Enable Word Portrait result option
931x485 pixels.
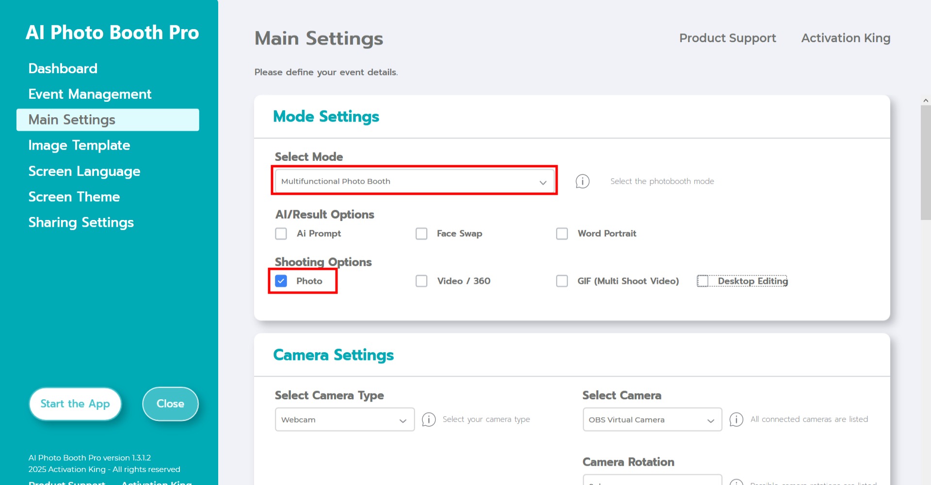point(562,234)
